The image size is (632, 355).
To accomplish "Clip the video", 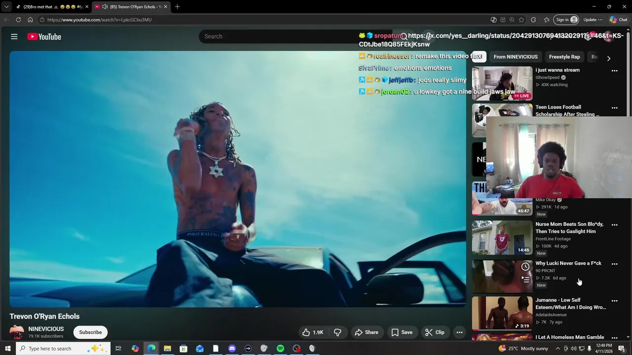I will [x=434, y=332].
